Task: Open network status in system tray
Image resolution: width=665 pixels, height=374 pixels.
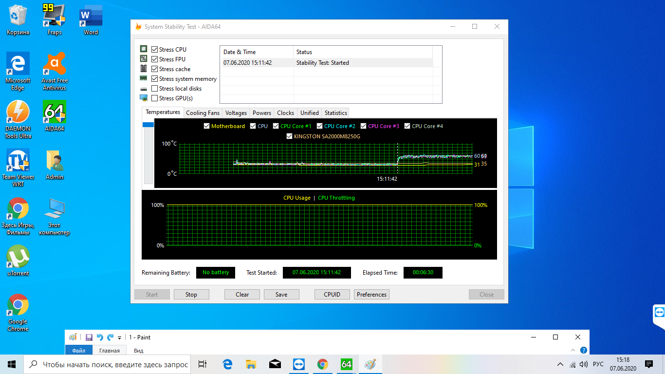Action: (573, 364)
